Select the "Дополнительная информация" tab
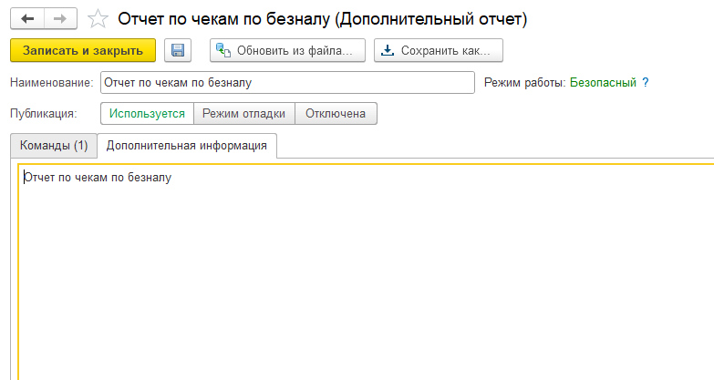 click(x=186, y=146)
